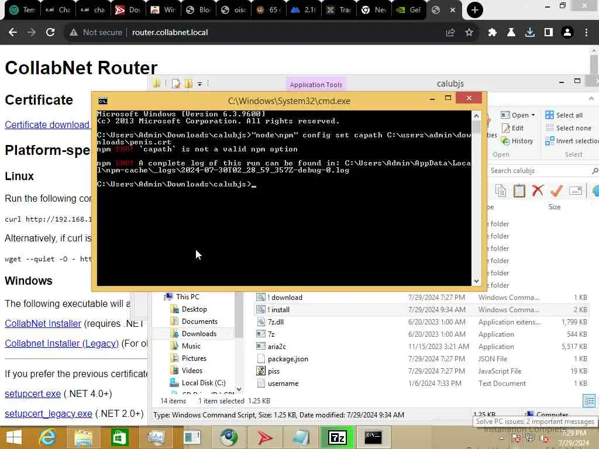The width and height of the screenshot is (599, 449).
Task: Select Music in the navigation pane
Action: (186, 346)
